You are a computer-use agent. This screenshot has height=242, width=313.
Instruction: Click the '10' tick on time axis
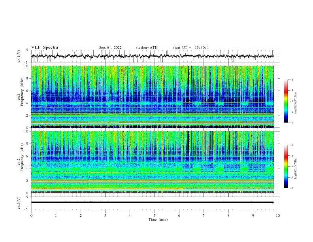(278, 216)
